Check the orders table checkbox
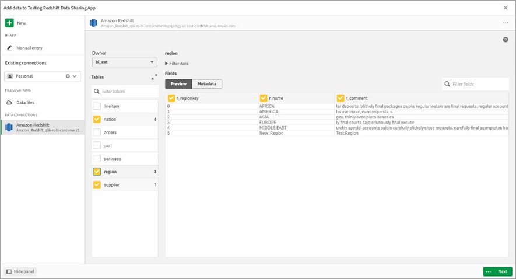The height and width of the screenshot is (279, 516). pos(97,132)
